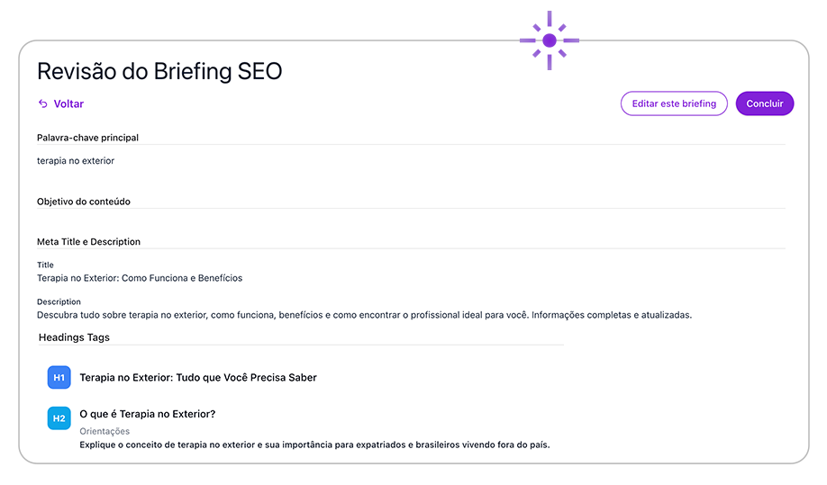Click the Meta Title e Description header
Screen dimensions: 827x485
pyautogui.click(x=88, y=242)
